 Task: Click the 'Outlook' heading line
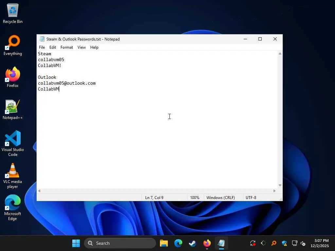click(47, 77)
